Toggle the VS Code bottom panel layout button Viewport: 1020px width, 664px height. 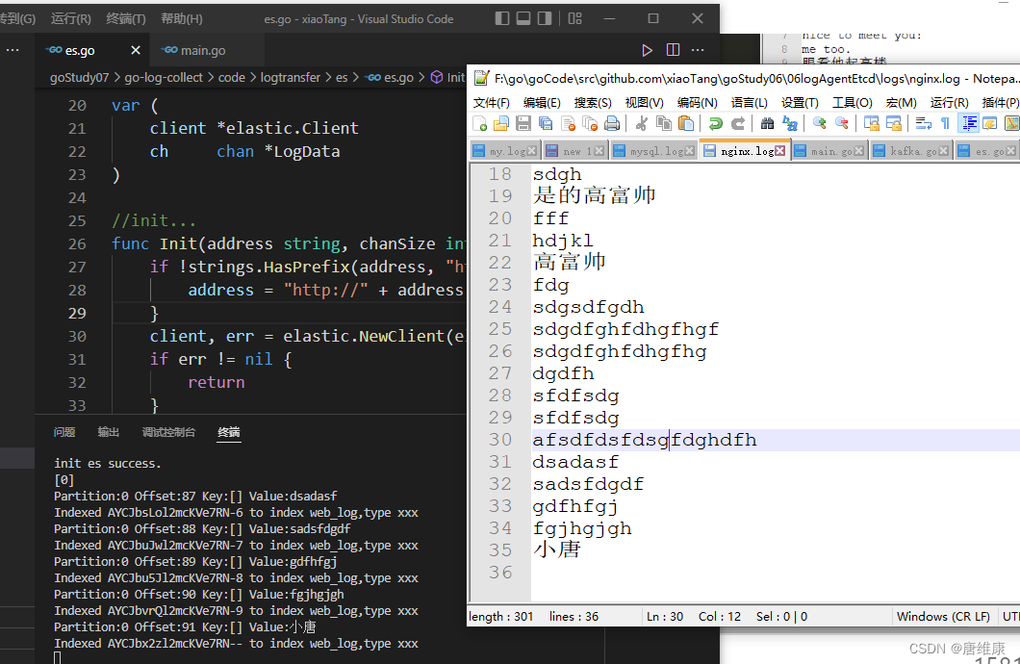(523, 18)
